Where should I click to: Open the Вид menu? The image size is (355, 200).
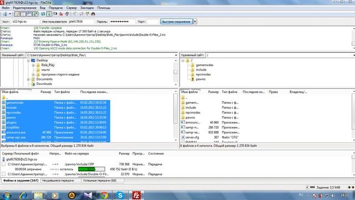42,8
